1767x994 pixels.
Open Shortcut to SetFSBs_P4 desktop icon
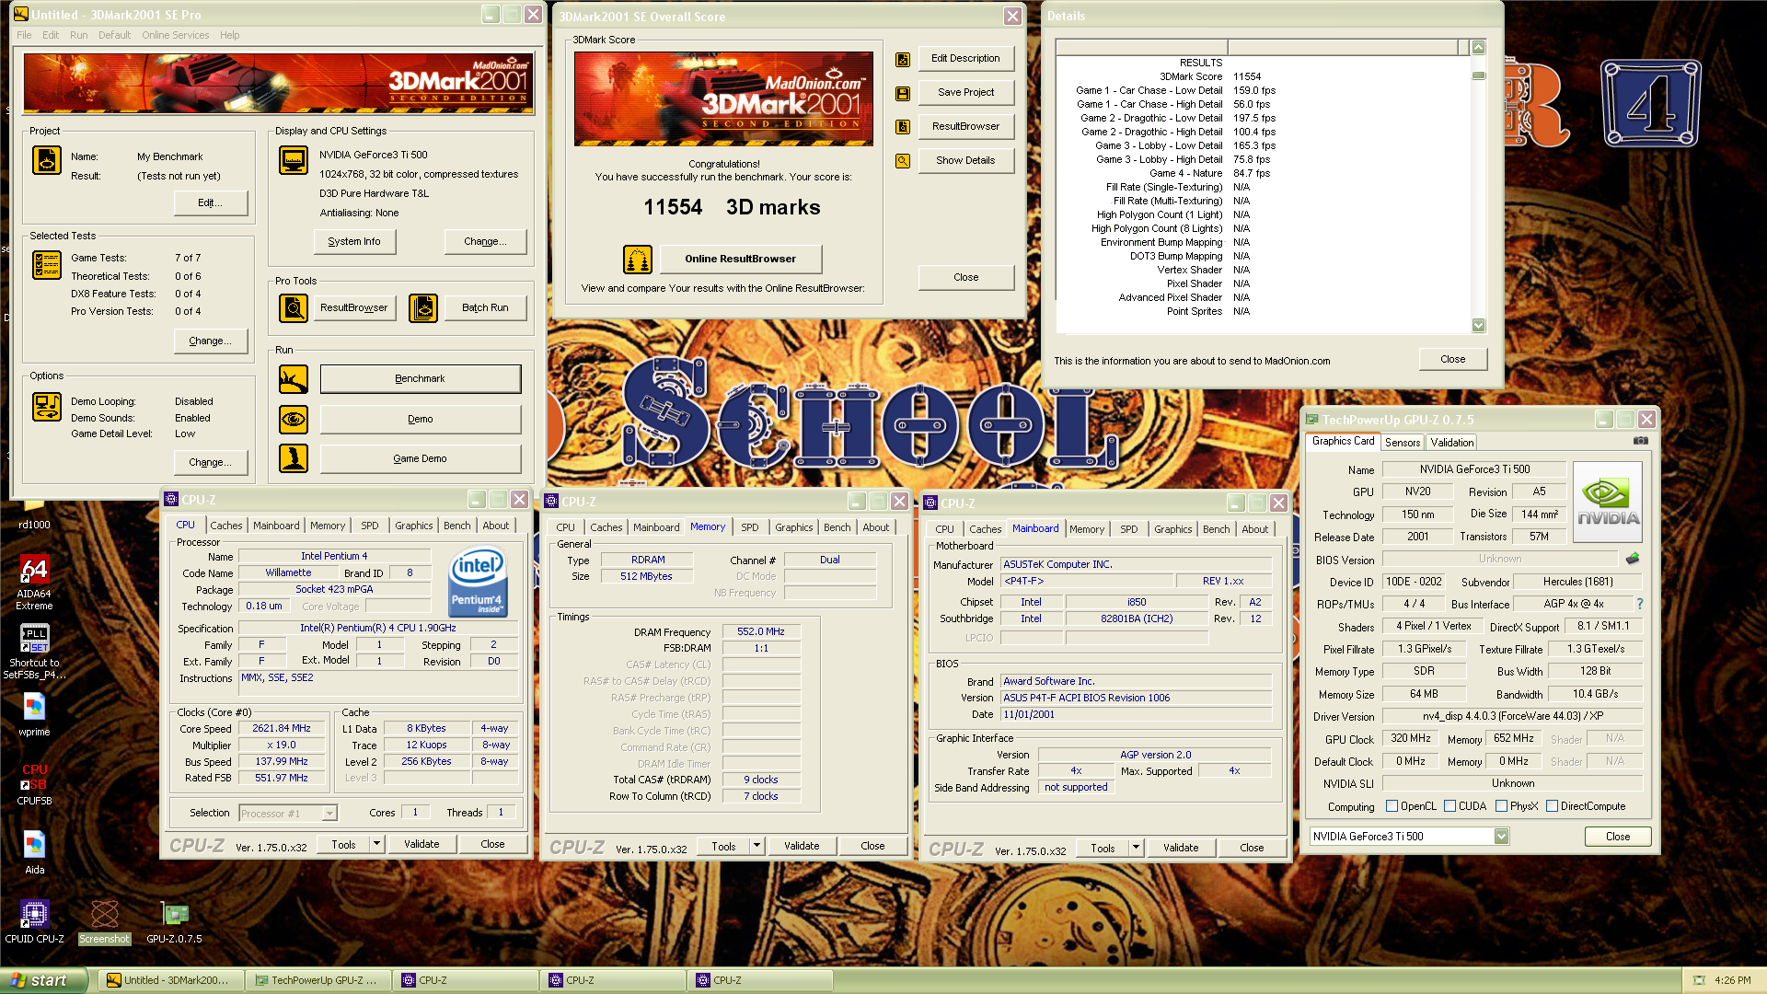[34, 653]
